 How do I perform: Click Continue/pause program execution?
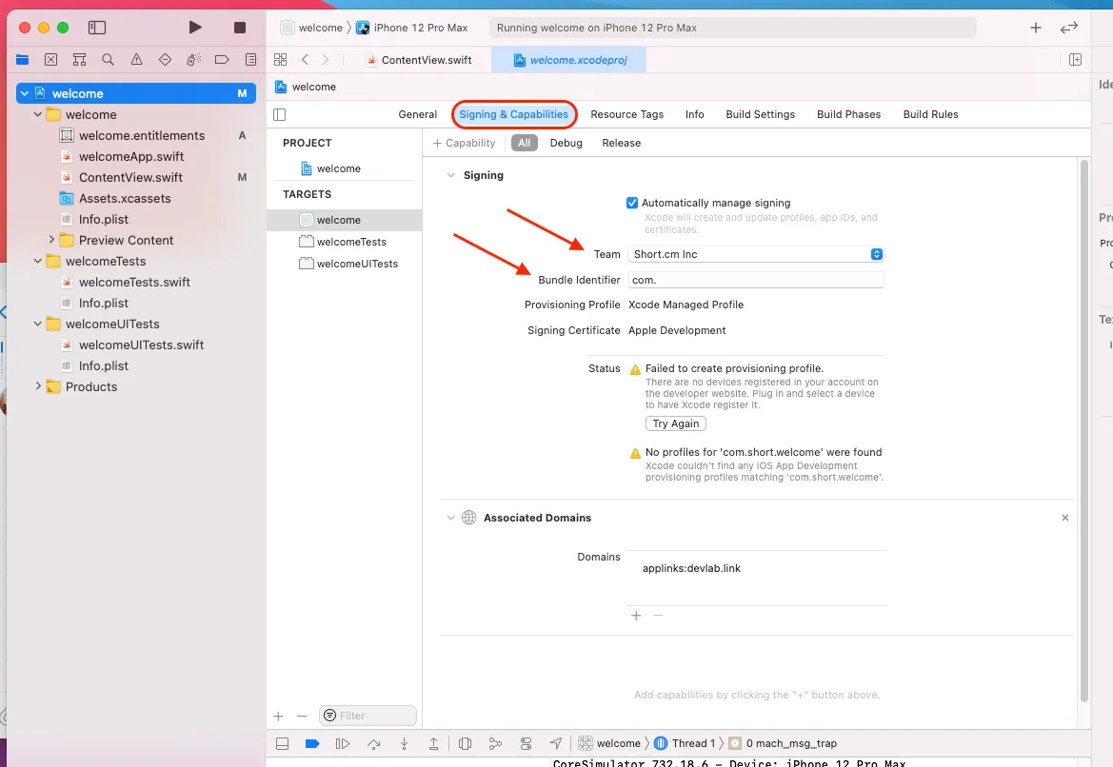click(x=342, y=743)
